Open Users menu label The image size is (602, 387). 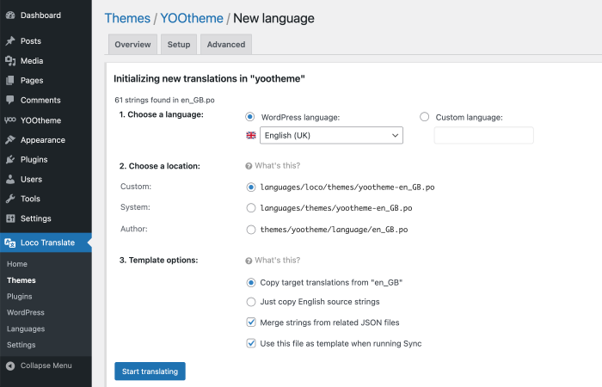coord(32,179)
